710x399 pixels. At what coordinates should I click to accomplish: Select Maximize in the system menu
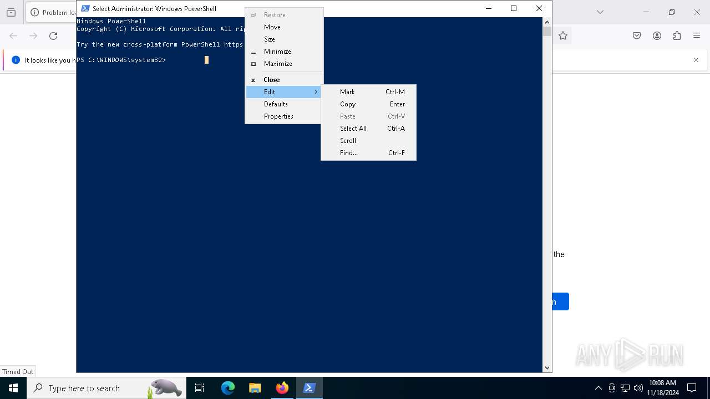[x=284, y=64]
